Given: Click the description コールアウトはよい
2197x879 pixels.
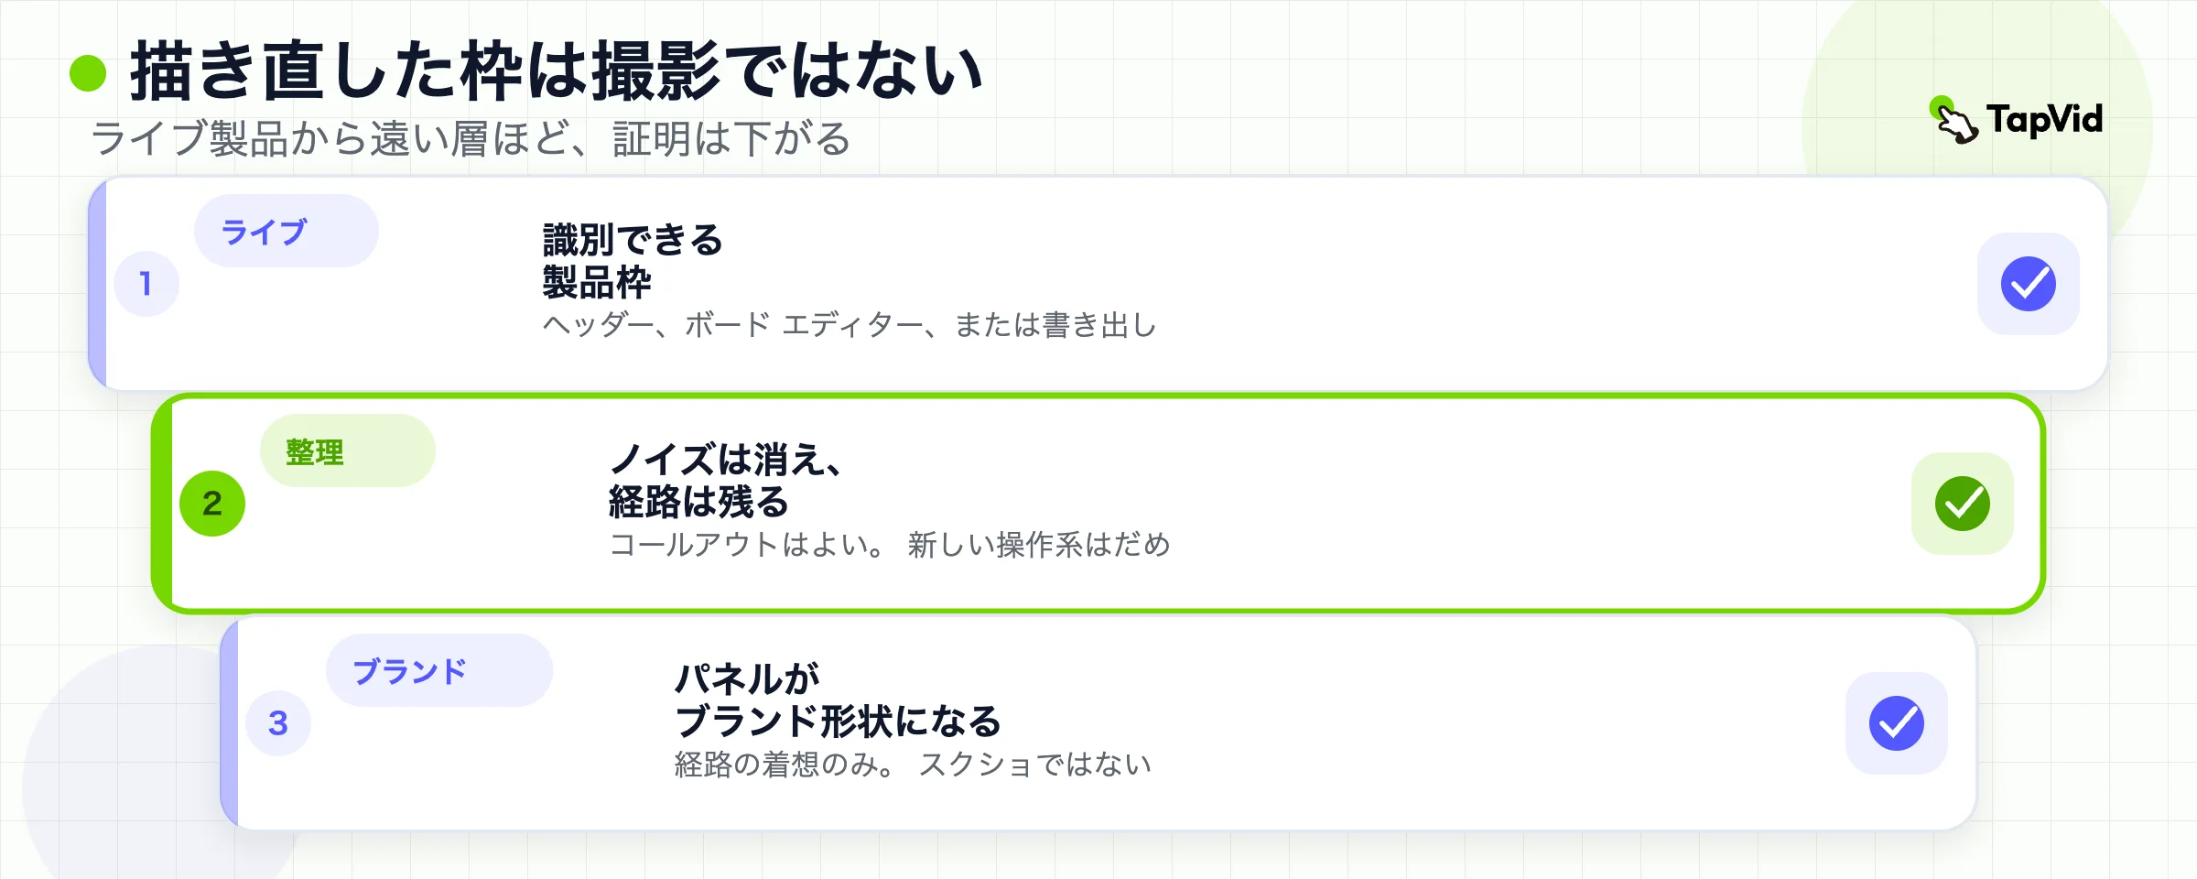Looking at the screenshot, I should click(747, 545).
